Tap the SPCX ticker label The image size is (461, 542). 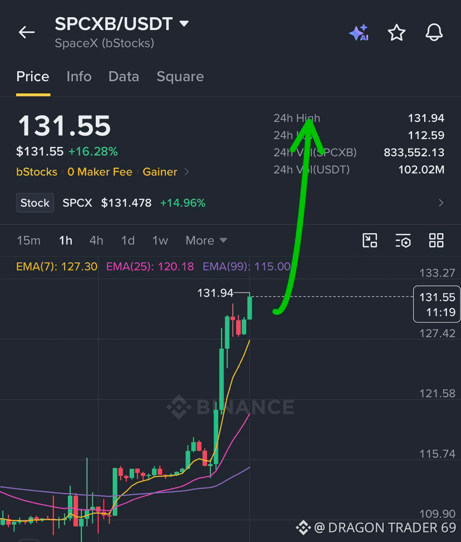77,203
